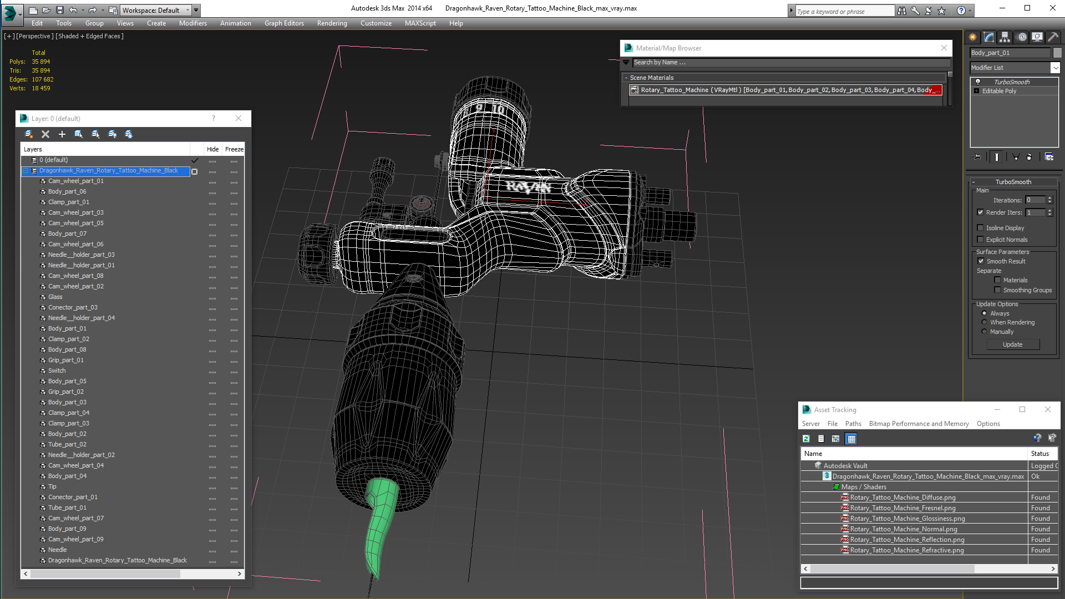Screen dimensions: 1065x599
Task: Select the Rotary_Tattoo_Machine VRayMtl material entry
Action: coord(785,90)
